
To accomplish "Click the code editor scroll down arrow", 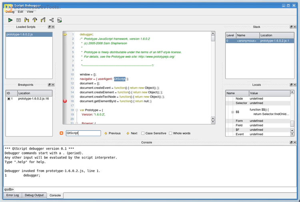I will pos(213,122).
